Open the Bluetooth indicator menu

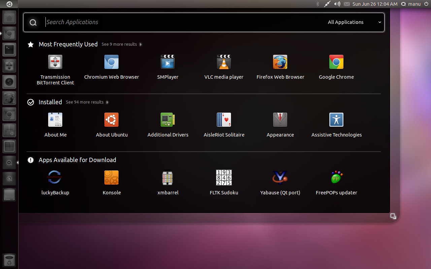[x=318, y=4]
